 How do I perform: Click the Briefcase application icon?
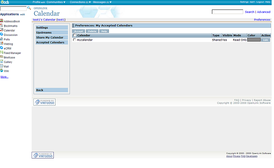[x=2, y=57]
